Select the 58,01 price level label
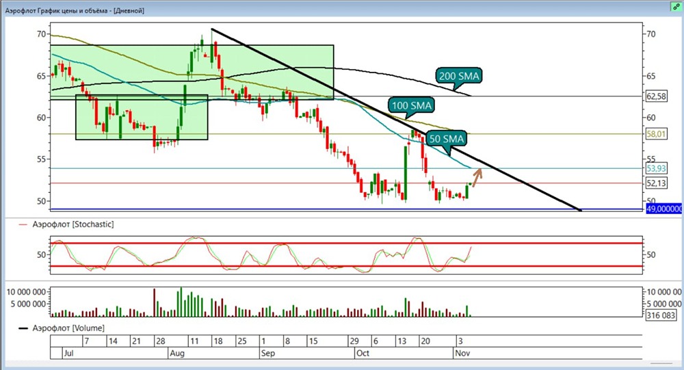Viewport: 684px width, 370px height. tap(656, 134)
